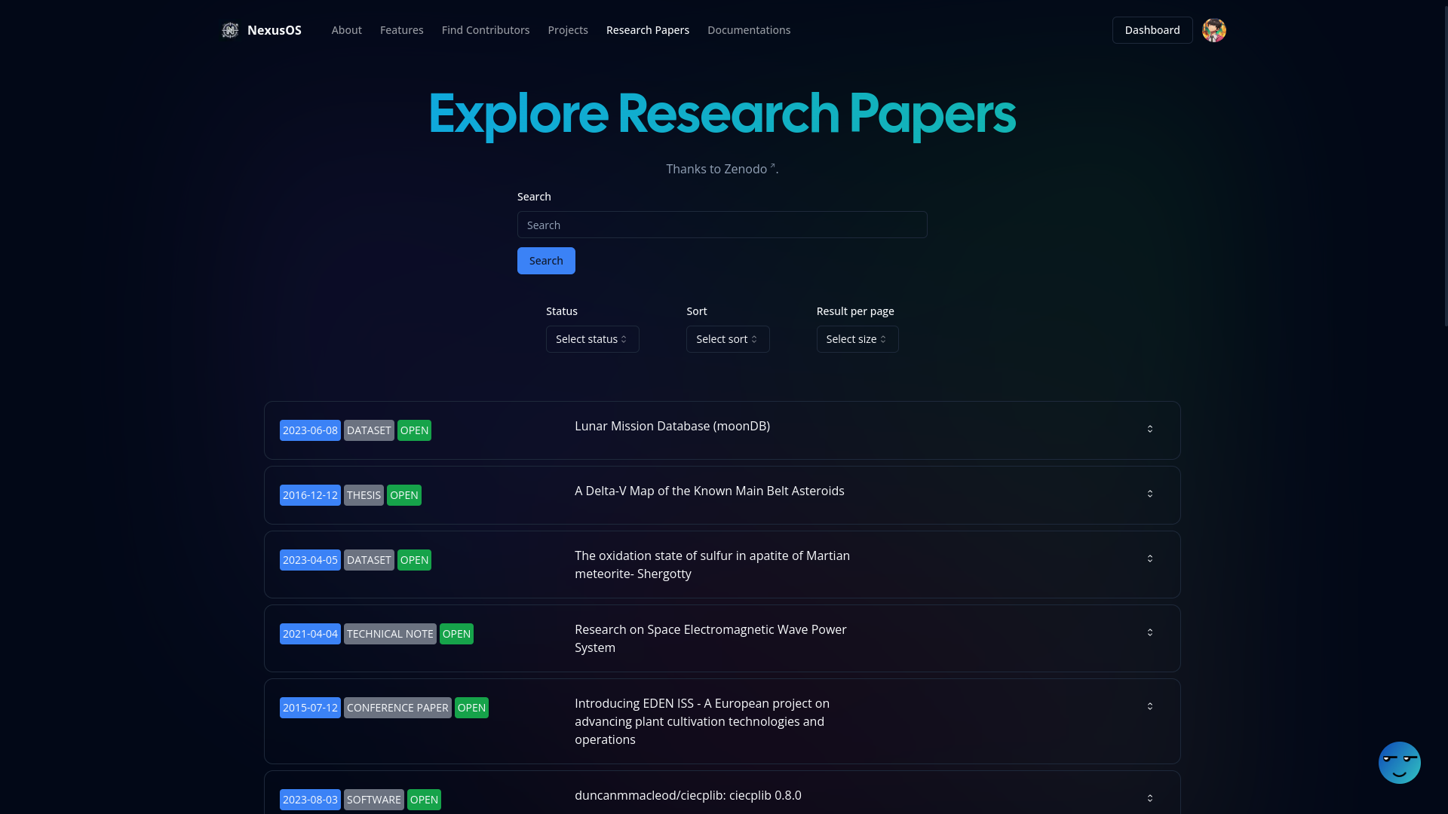Expand the EDEN ISS conference paper entry
This screenshot has height=814, width=1448.
click(x=1149, y=706)
